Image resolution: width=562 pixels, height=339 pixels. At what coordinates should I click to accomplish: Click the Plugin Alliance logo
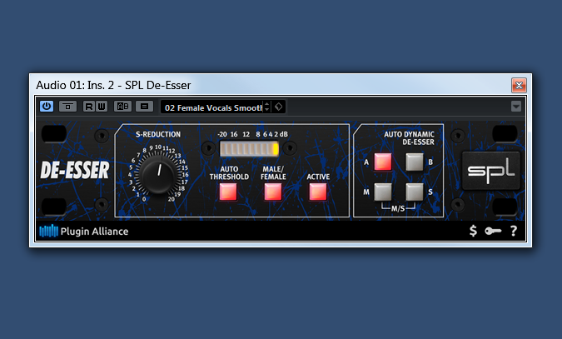[84, 231]
